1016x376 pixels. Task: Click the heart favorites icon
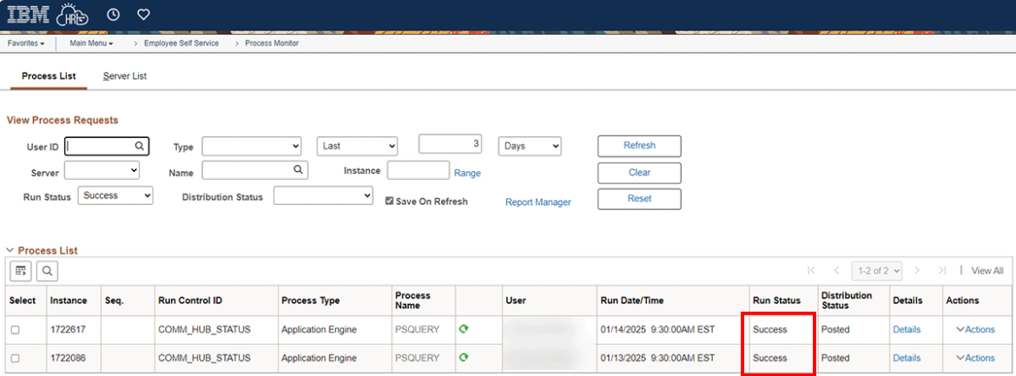click(144, 15)
